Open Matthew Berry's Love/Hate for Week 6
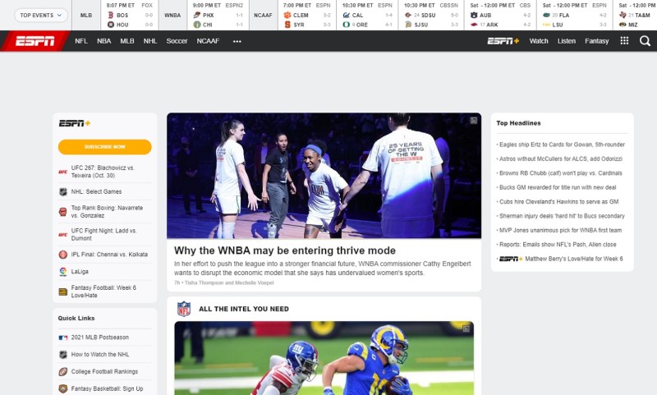The width and height of the screenshot is (657, 395). 574,259
